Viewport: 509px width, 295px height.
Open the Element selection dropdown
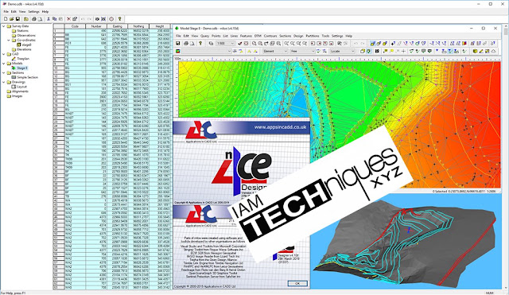tap(275, 51)
